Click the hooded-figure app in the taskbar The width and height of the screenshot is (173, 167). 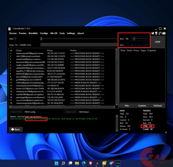point(97,163)
